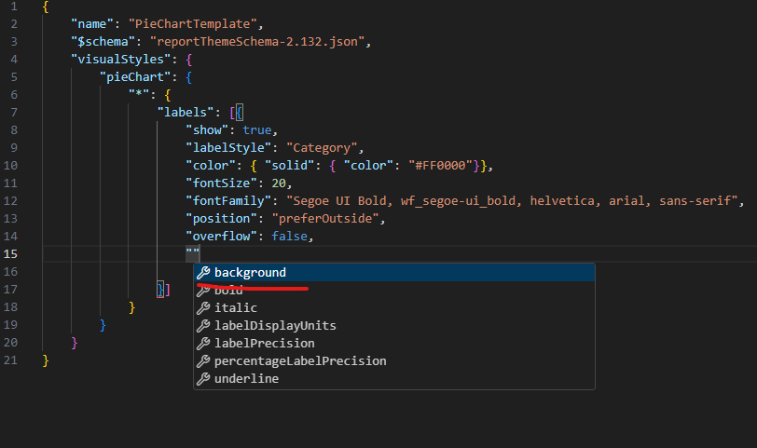Click line number 21 in the gutter

point(10,360)
